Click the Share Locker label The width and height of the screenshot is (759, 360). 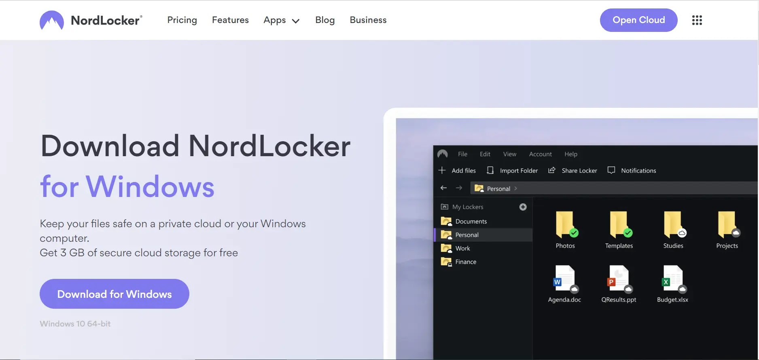579,171
